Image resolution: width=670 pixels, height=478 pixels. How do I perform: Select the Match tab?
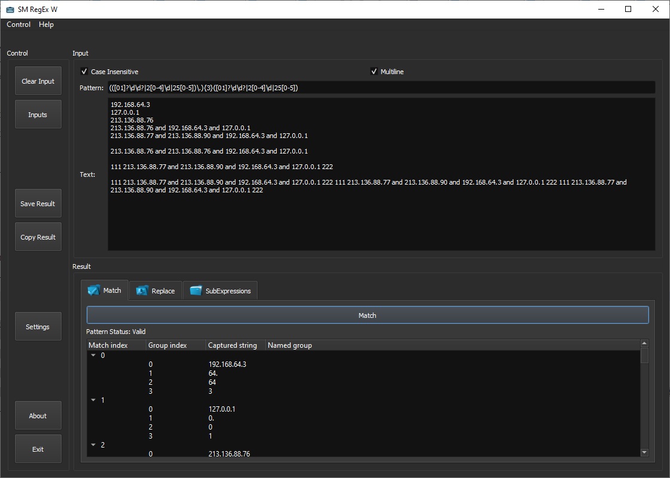point(105,290)
